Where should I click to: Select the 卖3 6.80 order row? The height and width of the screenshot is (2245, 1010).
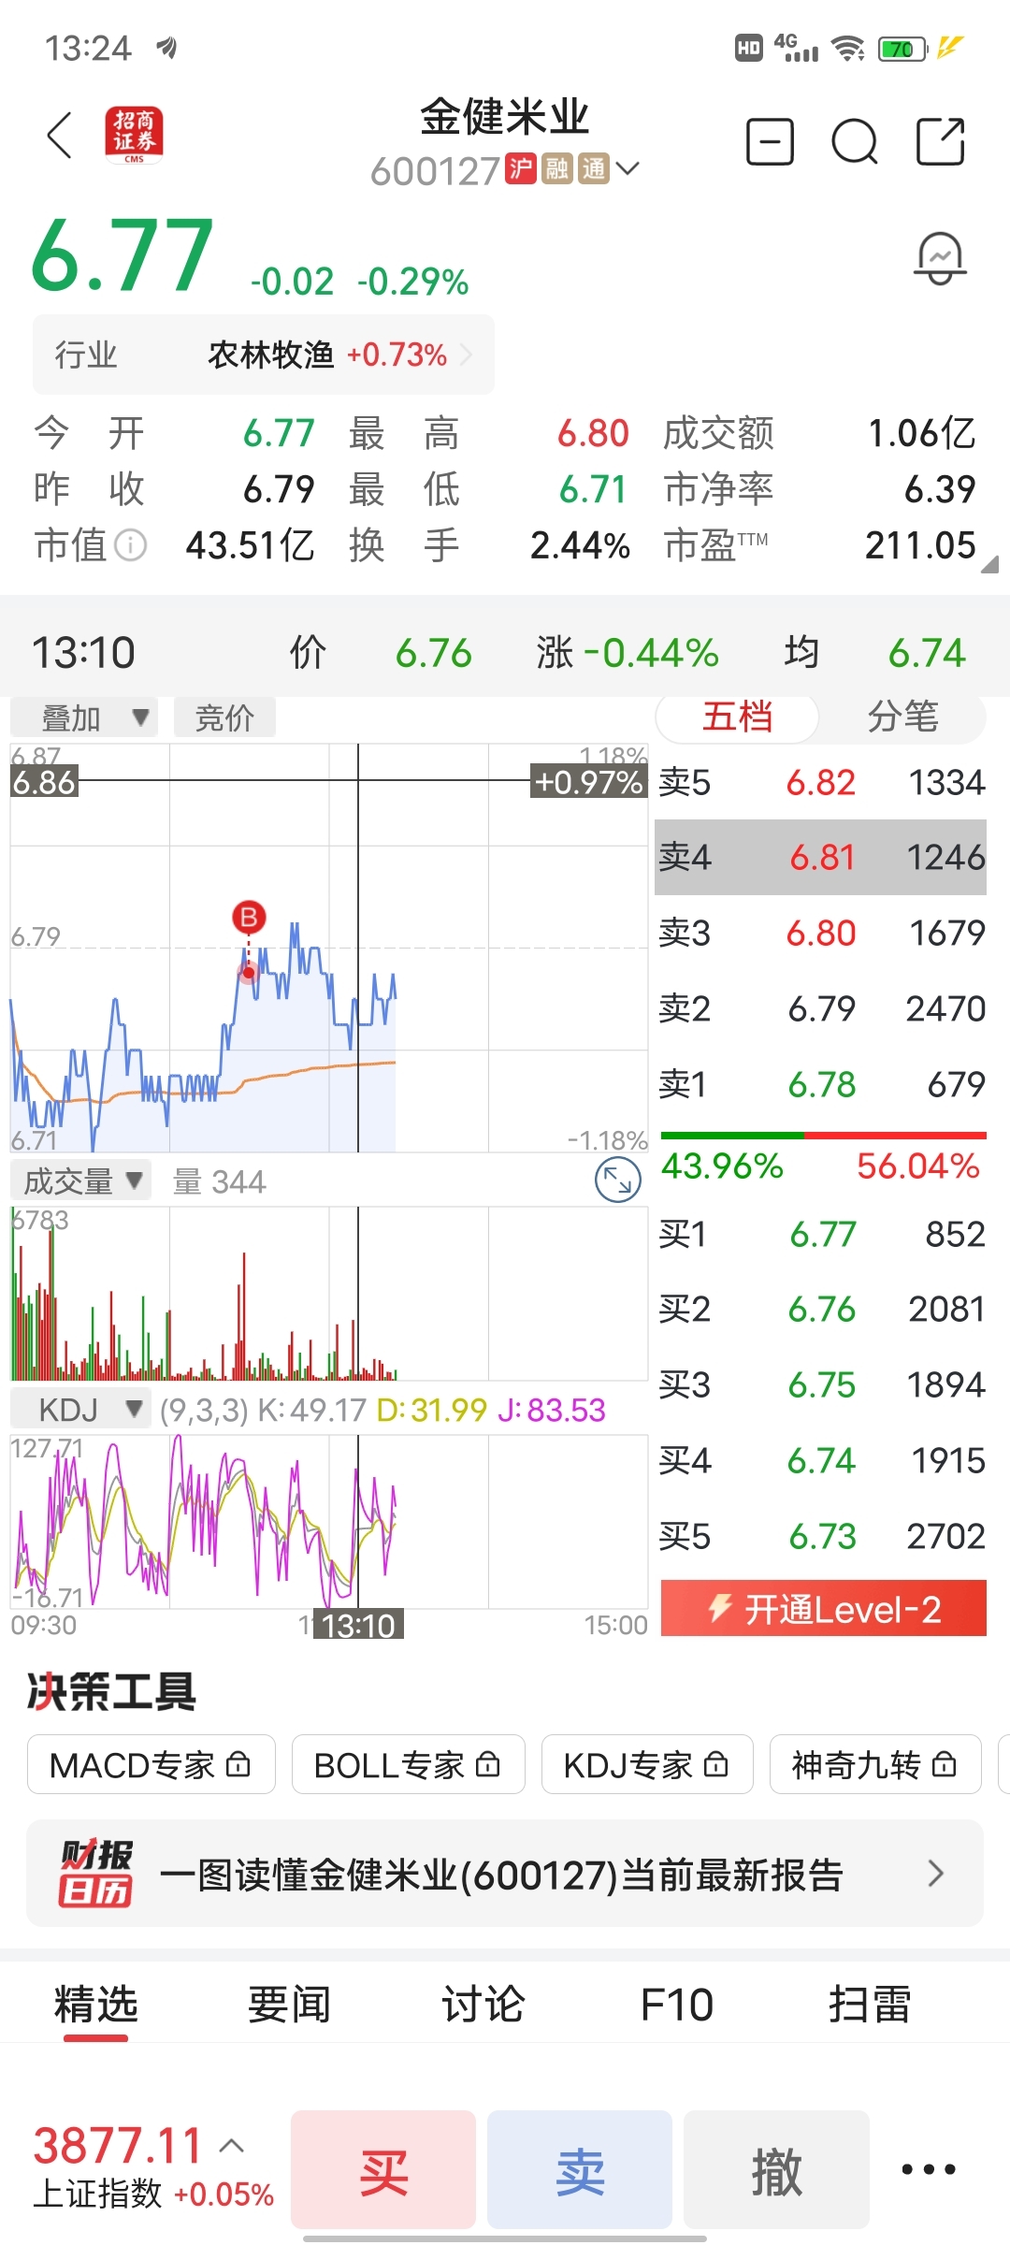click(x=821, y=933)
